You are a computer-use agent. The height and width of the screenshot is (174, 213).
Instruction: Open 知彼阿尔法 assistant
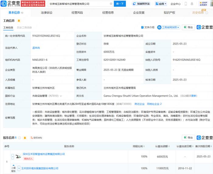click(141, 4)
